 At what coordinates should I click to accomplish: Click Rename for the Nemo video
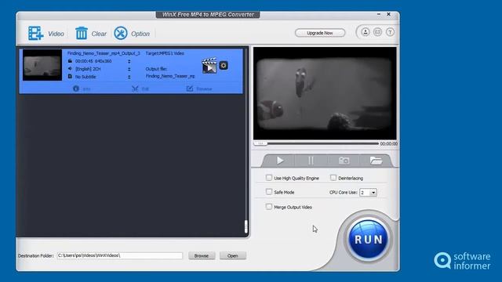click(x=199, y=89)
